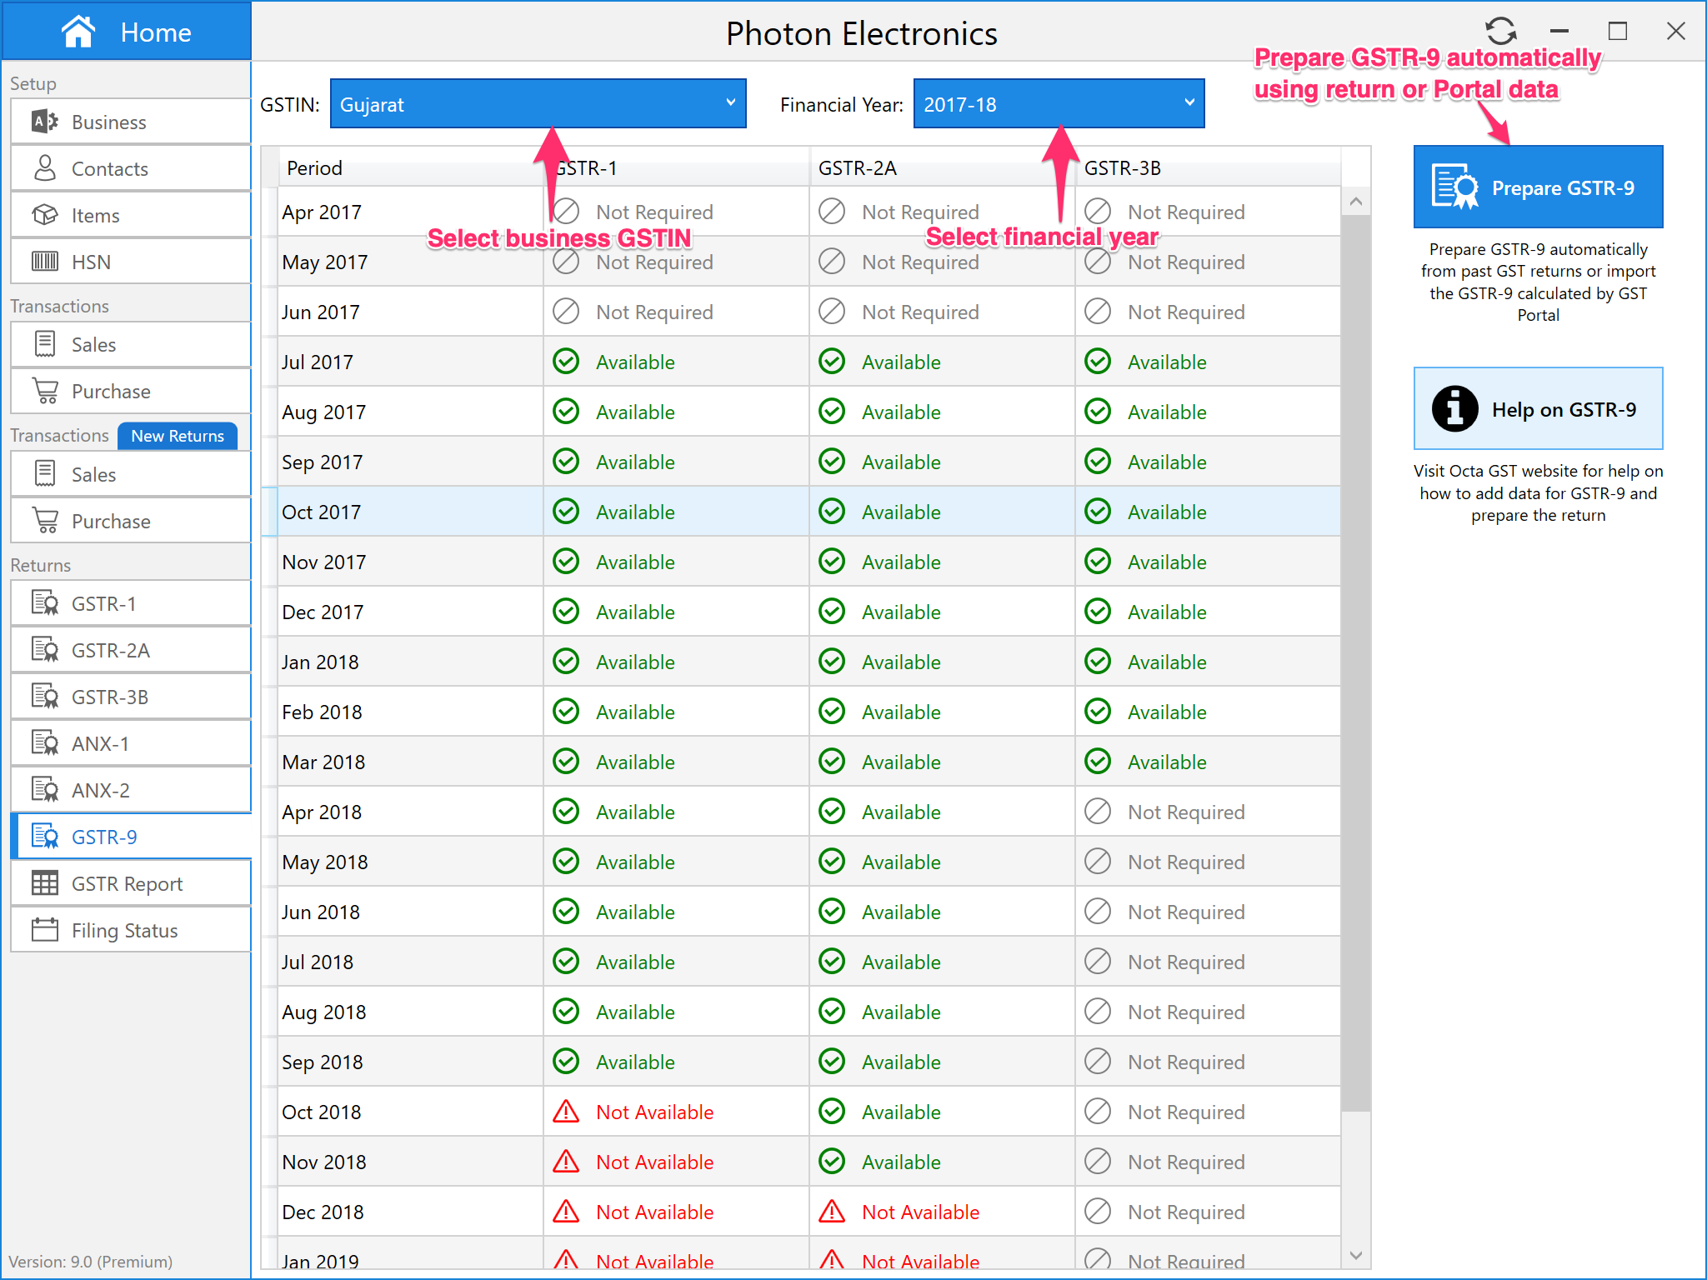Viewport: 1707px width, 1280px height.
Task: Open HSN barcode icon entry
Action: (x=45, y=262)
